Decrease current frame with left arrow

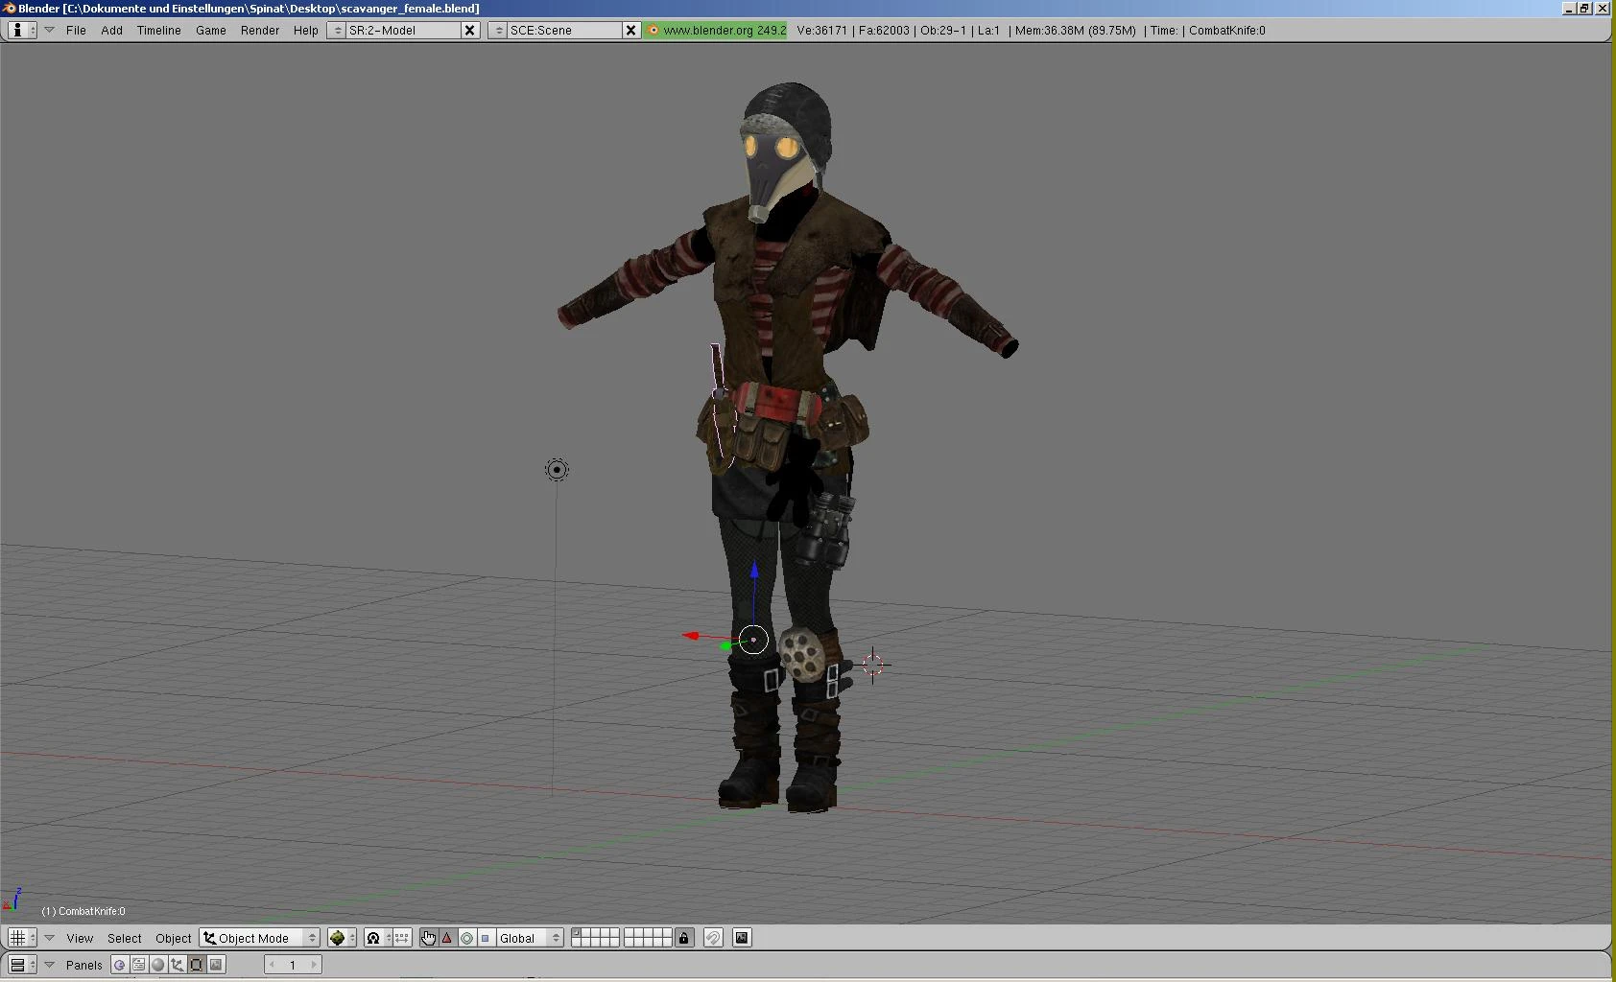pos(273,965)
